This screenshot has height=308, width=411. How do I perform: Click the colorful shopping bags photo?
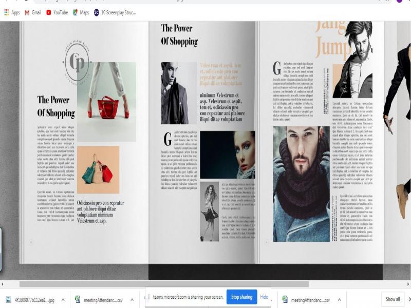(98, 169)
